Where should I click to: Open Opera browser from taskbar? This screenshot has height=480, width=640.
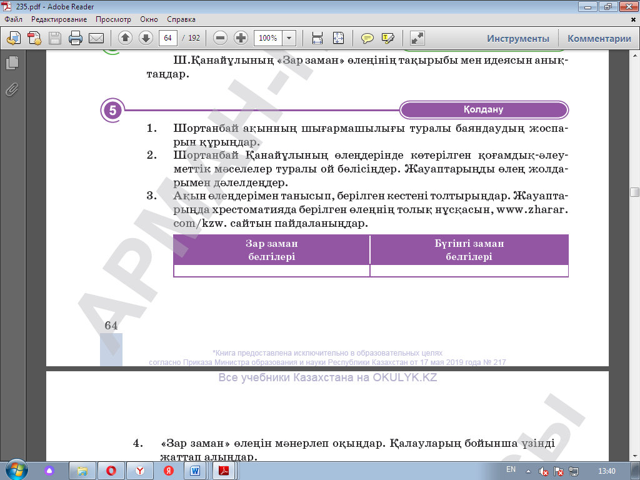pos(111,471)
